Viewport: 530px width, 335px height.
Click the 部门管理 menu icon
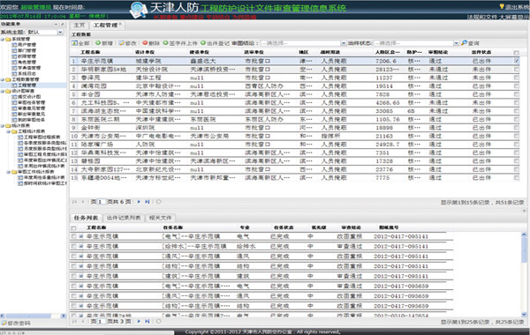click(14, 50)
